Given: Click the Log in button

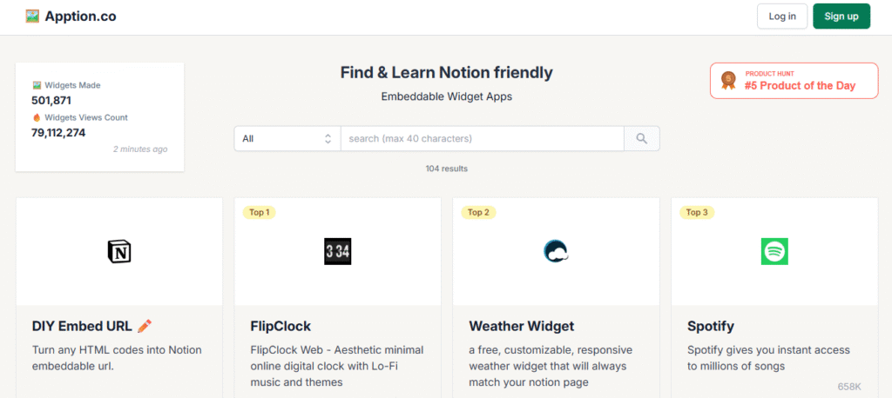Looking at the screenshot, I should [x=781, y=17].
